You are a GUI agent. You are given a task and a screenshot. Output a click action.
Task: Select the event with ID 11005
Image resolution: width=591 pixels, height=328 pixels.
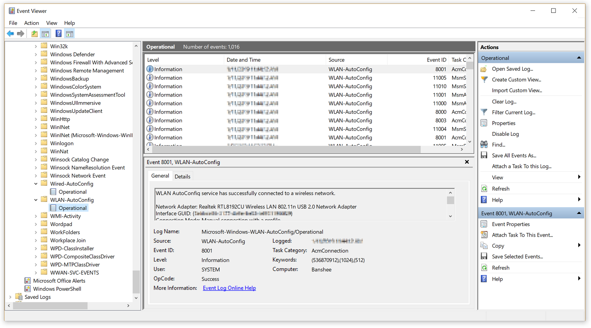pos(256,78)
